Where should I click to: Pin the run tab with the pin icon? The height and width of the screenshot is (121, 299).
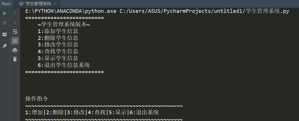(5, 46)
